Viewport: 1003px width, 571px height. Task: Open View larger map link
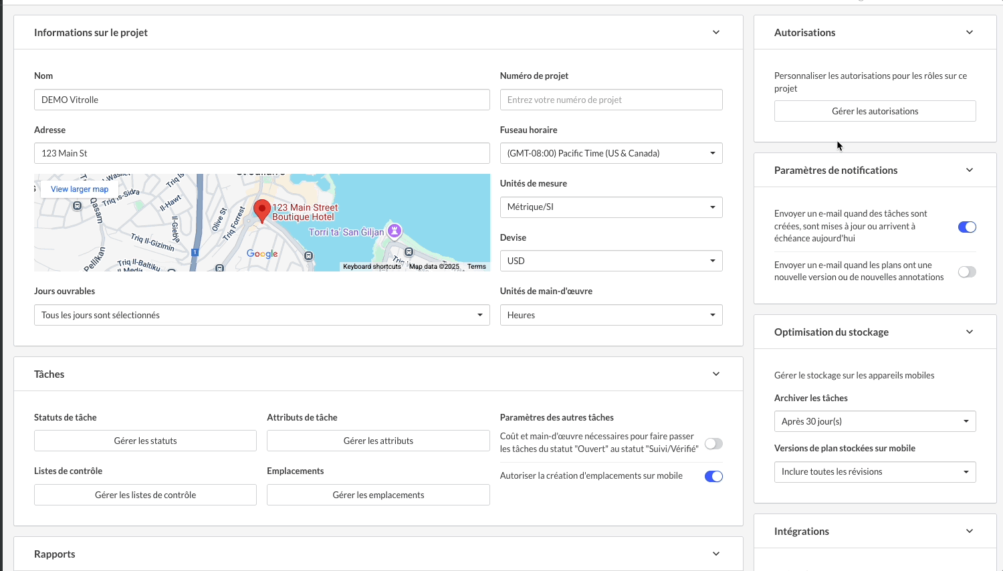80,189
